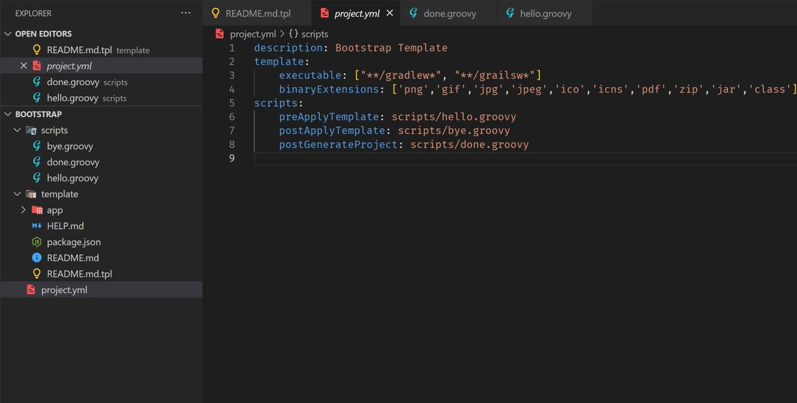
Task: Click project.yml in the breadcrumb bar
Action: coord(253,34)
